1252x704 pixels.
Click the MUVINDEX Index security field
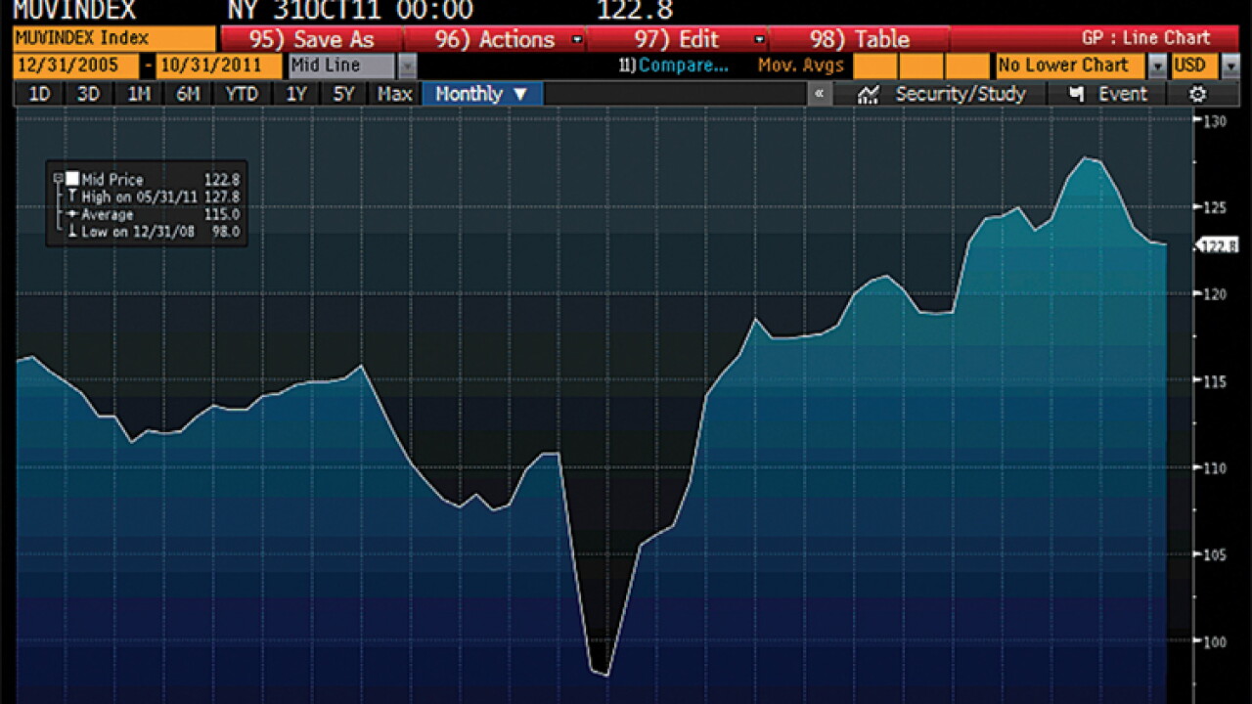click(x=113, y=39)
